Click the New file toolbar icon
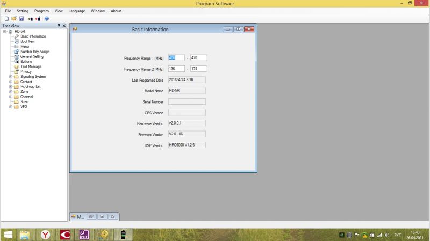Image resolution: width=430 pixels, height=241 pixels. point(6,19)
